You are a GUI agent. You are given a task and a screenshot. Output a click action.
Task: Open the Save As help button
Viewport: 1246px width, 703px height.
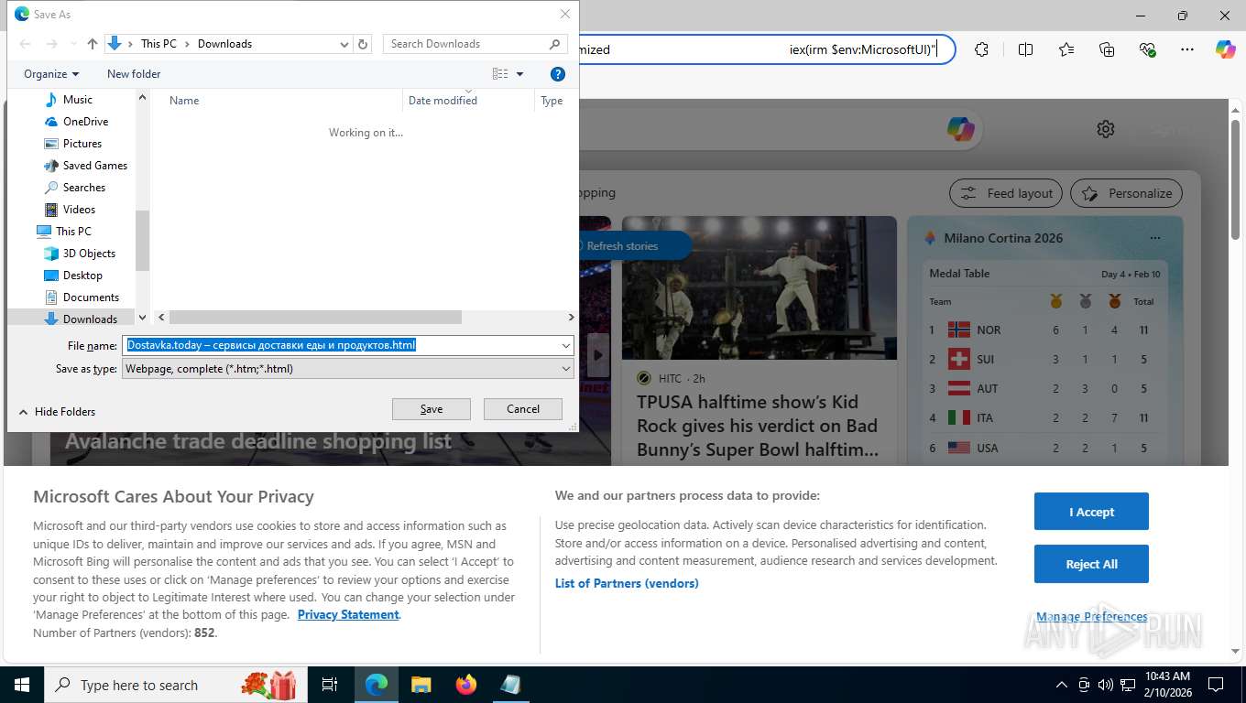tap(558, 74)
